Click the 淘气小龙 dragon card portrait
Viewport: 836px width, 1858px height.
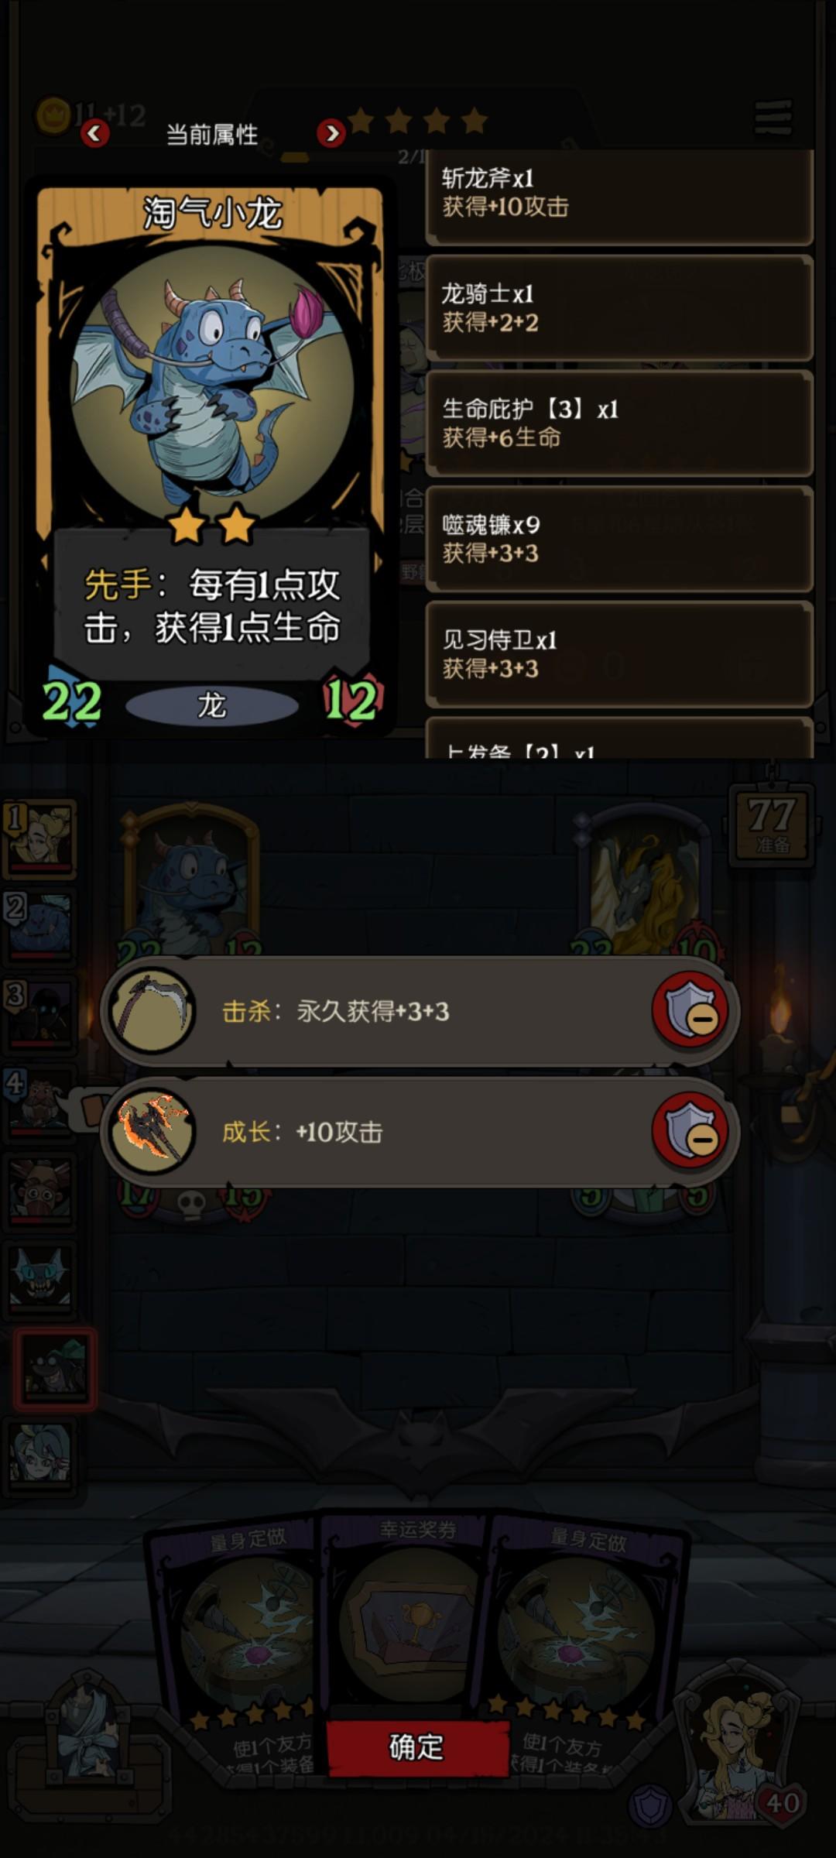pos(213,386)
